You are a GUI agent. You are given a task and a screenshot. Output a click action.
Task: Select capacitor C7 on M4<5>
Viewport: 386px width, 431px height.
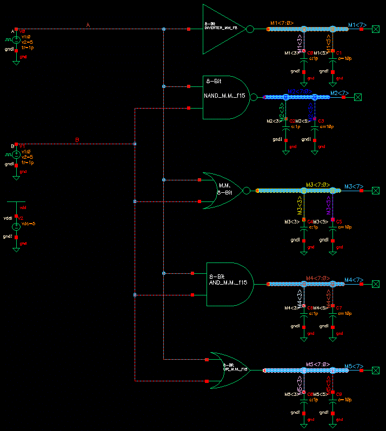(x=332, y=315)
